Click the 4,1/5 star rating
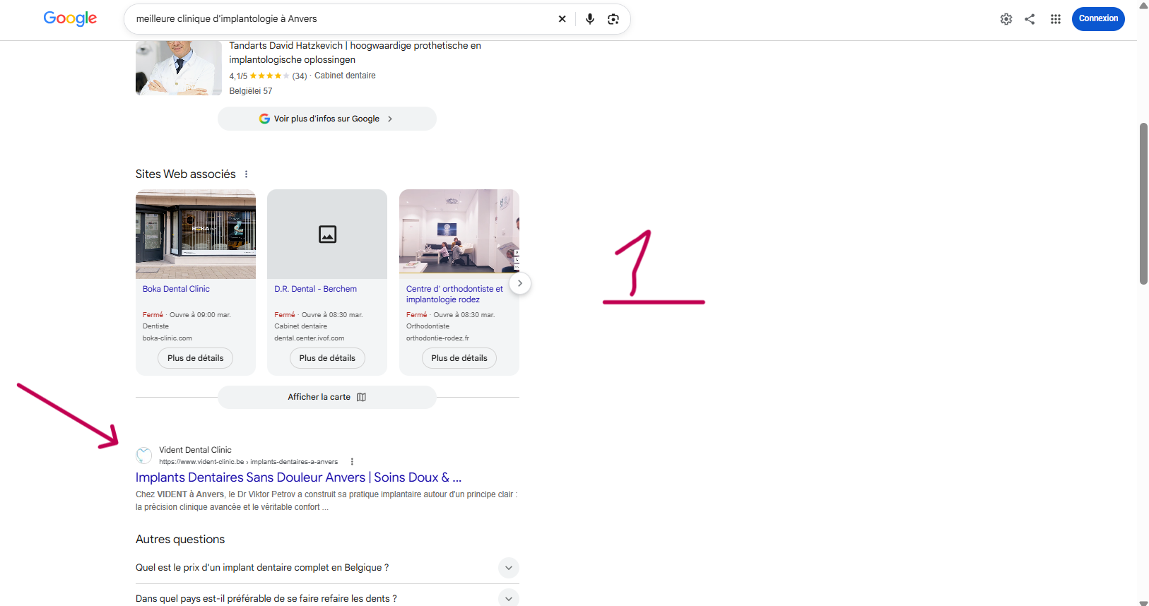 pyautogui.click(x=268, y=76)
